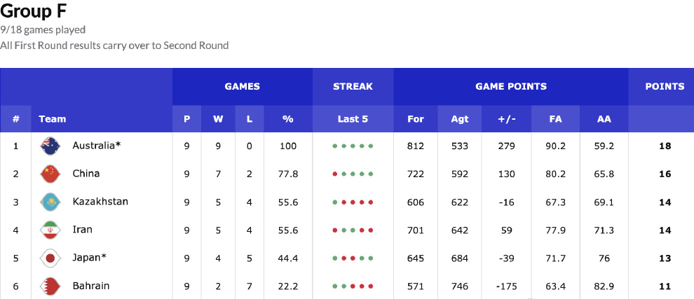The height and width of the screenshot is (299, 694).
Task: Click the Kazakhstan flag icon
Action: click(x=50, y=202)
